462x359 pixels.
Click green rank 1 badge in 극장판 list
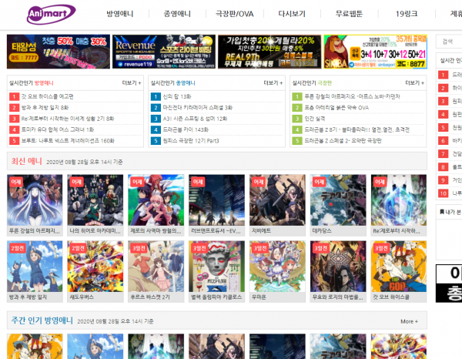click(x=297, y=96)
